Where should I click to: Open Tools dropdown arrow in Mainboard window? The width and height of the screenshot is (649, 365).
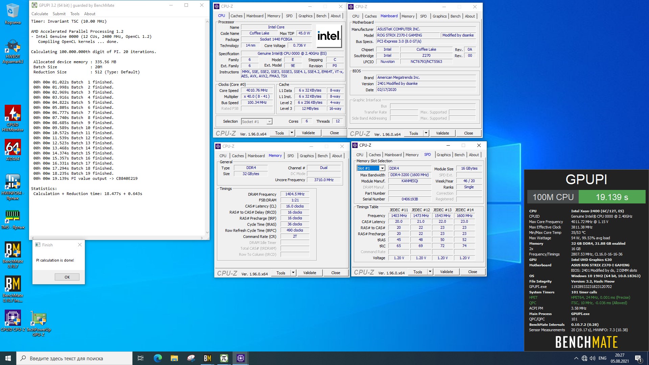coord(426,133)
